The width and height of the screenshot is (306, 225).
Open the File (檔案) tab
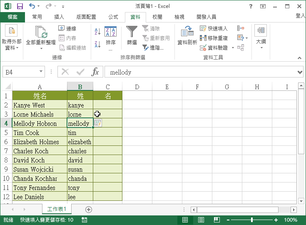(12, 17)
